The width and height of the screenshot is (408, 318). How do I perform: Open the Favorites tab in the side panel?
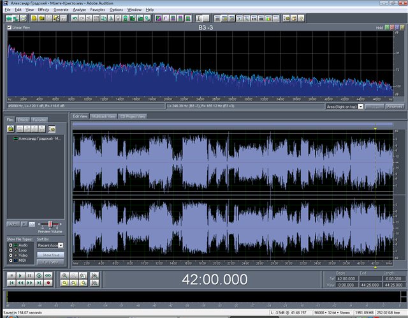(40, 119)
